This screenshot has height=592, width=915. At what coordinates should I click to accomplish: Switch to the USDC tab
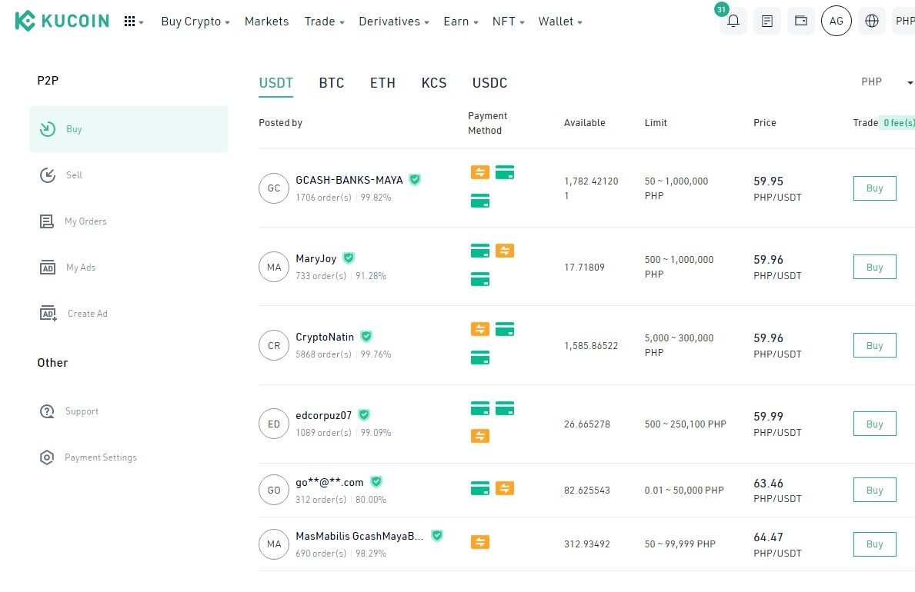pyautogui.click(x=489, y=83)
